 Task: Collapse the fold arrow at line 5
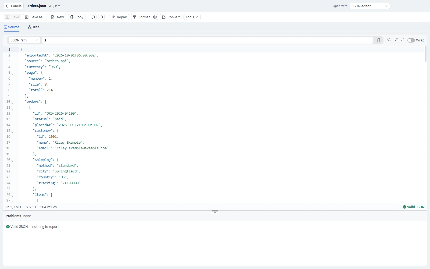pos(12,73)
